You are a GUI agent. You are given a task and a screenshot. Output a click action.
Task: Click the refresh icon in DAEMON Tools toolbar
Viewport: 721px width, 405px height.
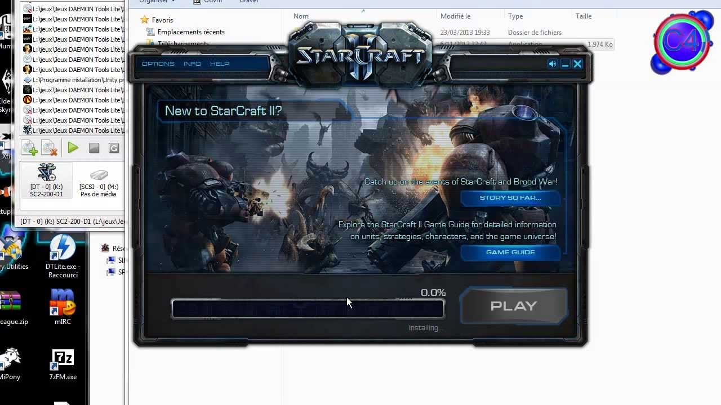[x=114, y=148]
